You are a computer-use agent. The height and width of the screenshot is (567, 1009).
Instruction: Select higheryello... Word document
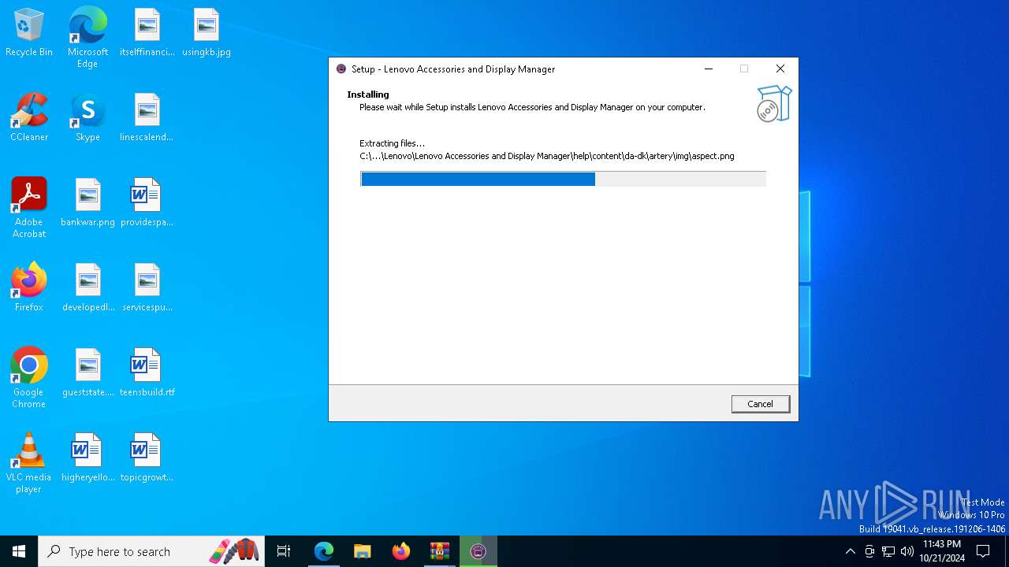coord(87,458)
